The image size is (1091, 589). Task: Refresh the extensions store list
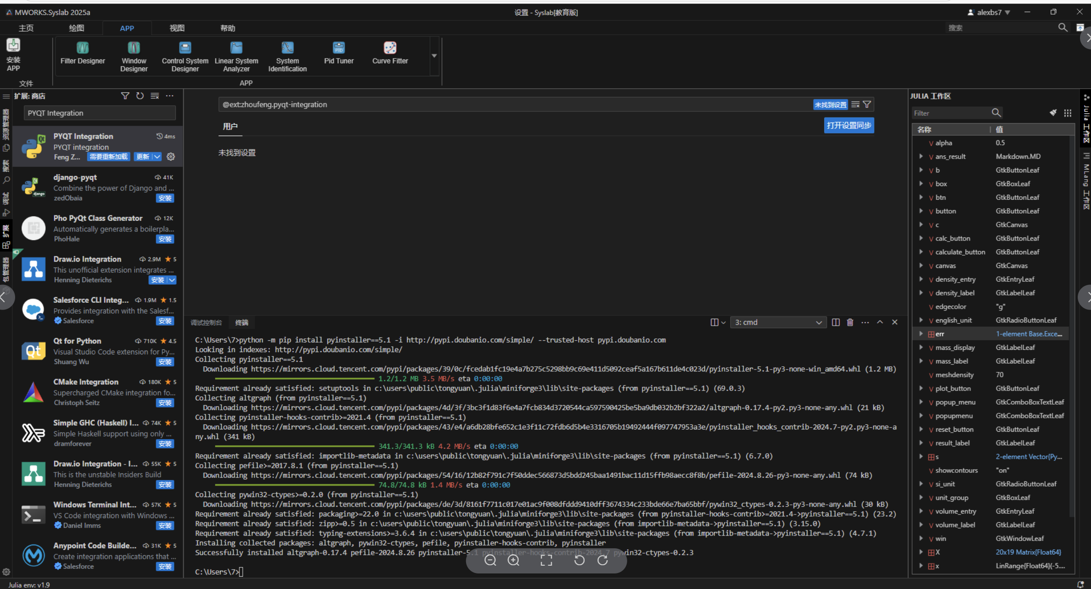point(140,96)
